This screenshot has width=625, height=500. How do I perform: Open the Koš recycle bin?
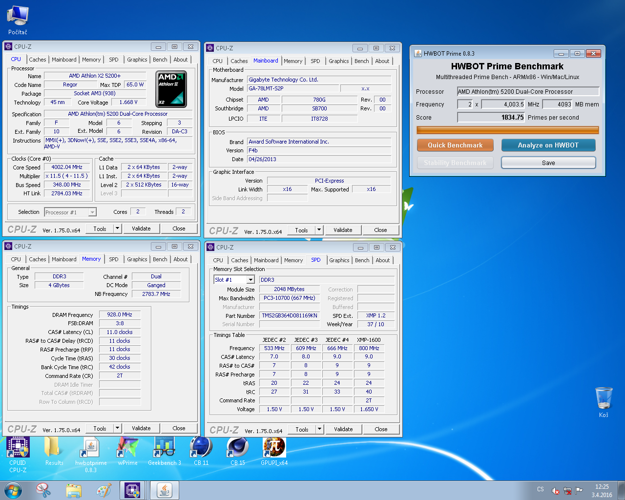(604, 402)
